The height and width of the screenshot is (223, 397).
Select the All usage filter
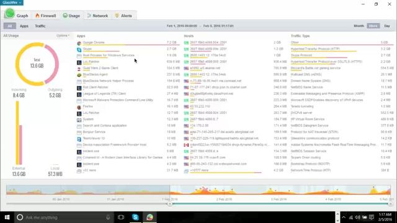(x=10, y=26)
